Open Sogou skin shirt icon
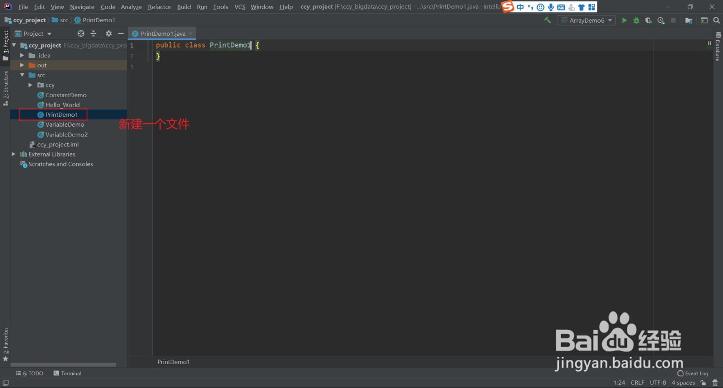The width and height of the screenshot is (723, 388). pyautogui.click(x=582, y=7)
